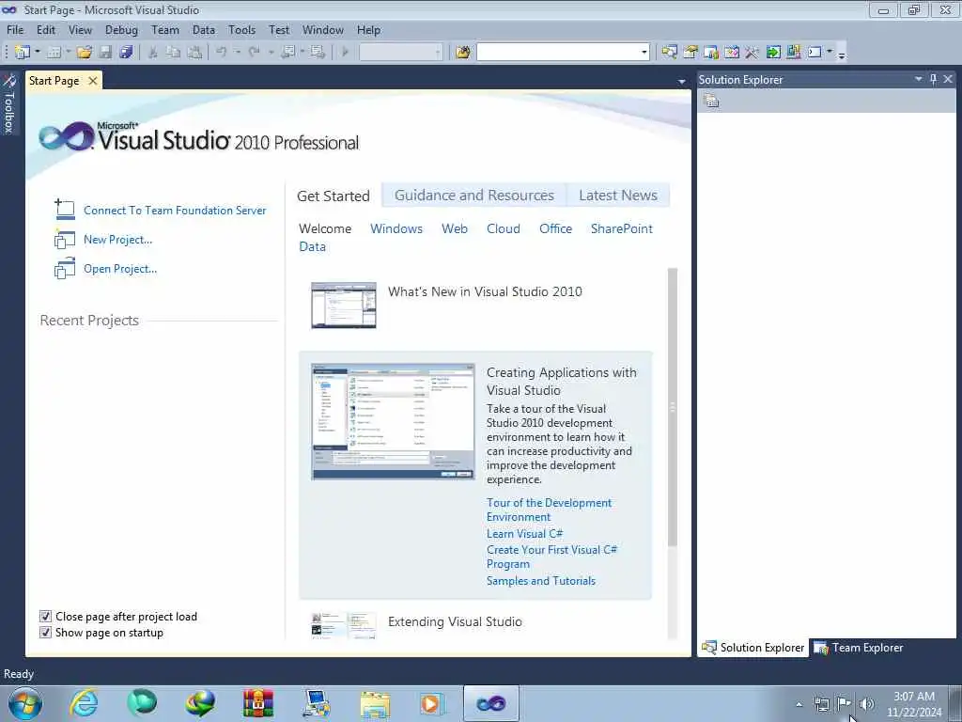Click the Find in Files icon
Image resolution: width=962 pixels, height=722 pixels.
[463, 53]
